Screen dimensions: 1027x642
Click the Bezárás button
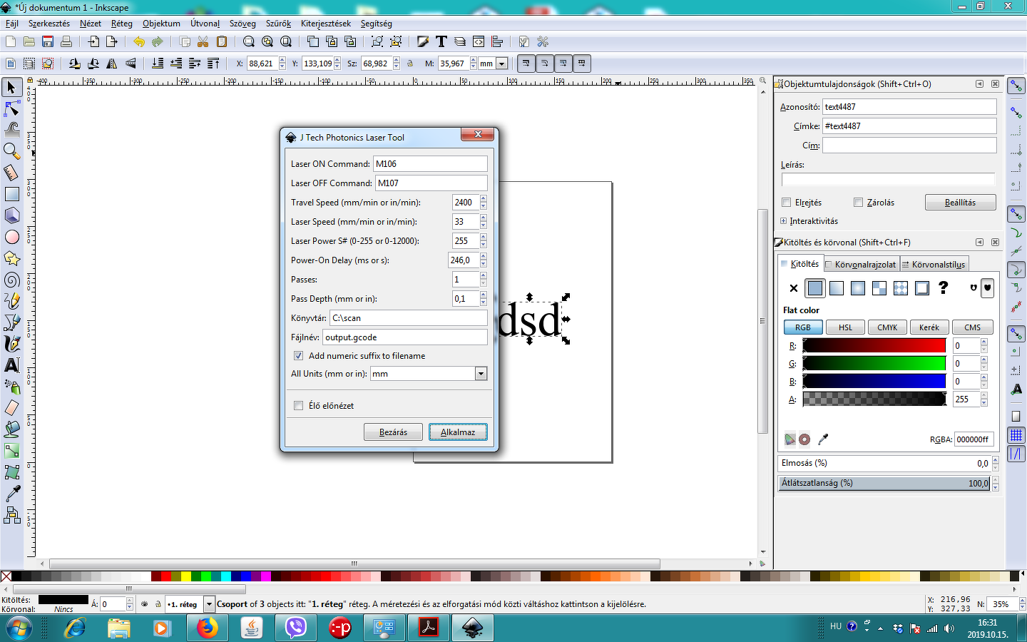(393, 432)
